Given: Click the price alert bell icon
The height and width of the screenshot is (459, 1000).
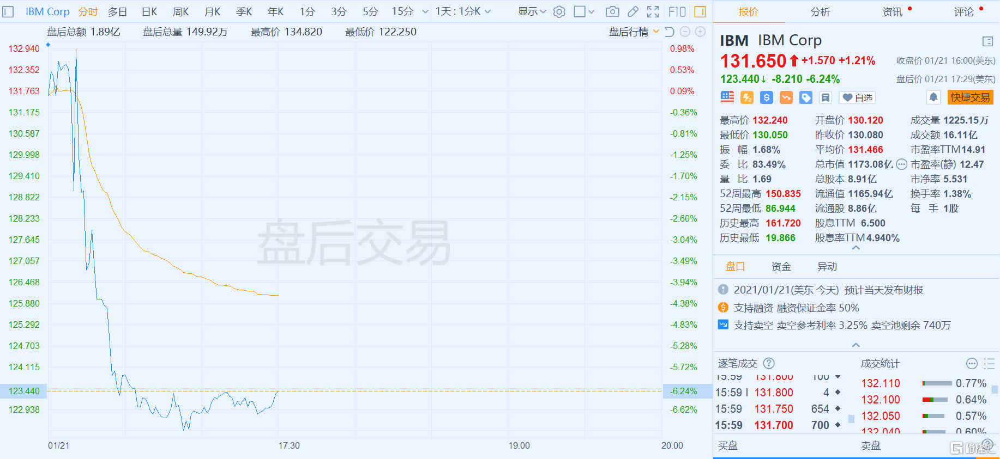Looking at the screenshot, I should pos(933,97).
